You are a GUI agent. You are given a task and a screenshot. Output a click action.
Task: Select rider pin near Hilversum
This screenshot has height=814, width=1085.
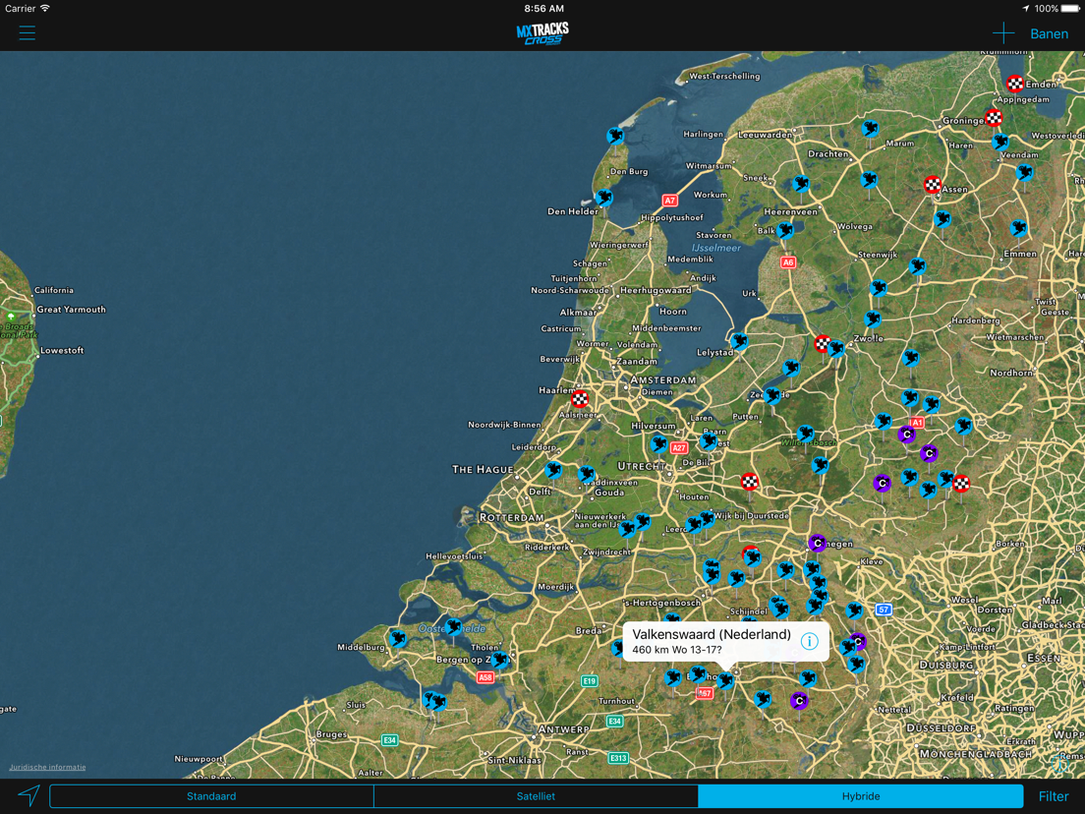point(658,443)
